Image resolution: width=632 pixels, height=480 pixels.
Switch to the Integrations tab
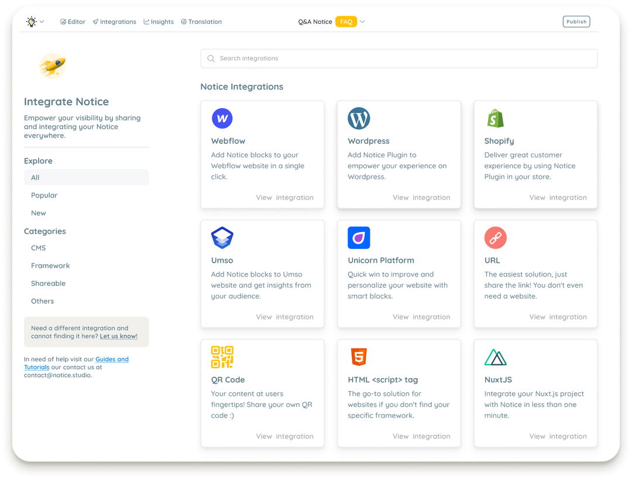click(x=115, y=22)
